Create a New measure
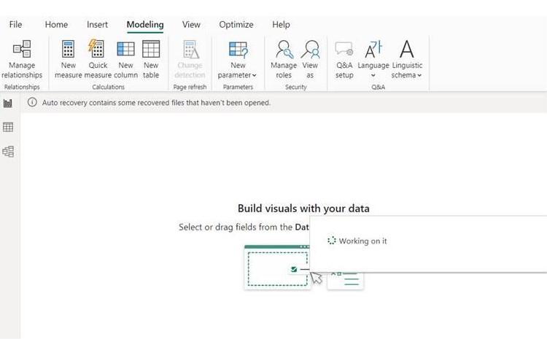Viewport: 547px width, 339px height. tap(68, 59)
